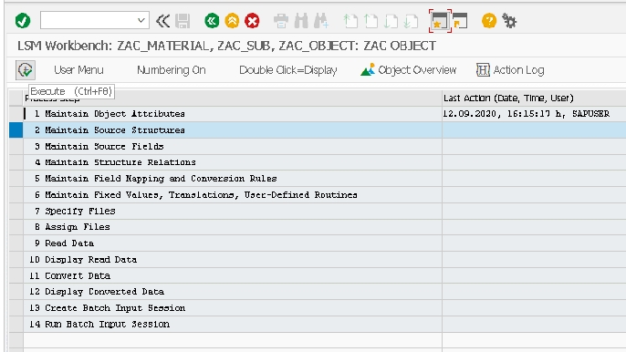Select step 12 Display Converted Data
Image resolution: width=626 pixels, height=352 pixels.
pos(233,292)
